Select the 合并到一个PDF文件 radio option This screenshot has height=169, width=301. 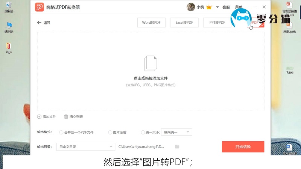61,133
